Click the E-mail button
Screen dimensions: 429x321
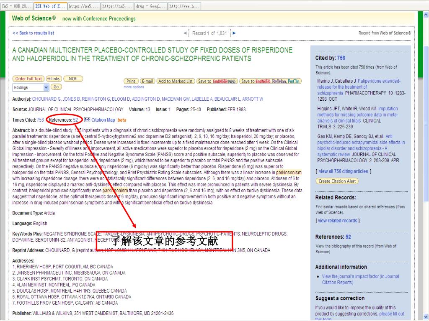coord(147,81)
